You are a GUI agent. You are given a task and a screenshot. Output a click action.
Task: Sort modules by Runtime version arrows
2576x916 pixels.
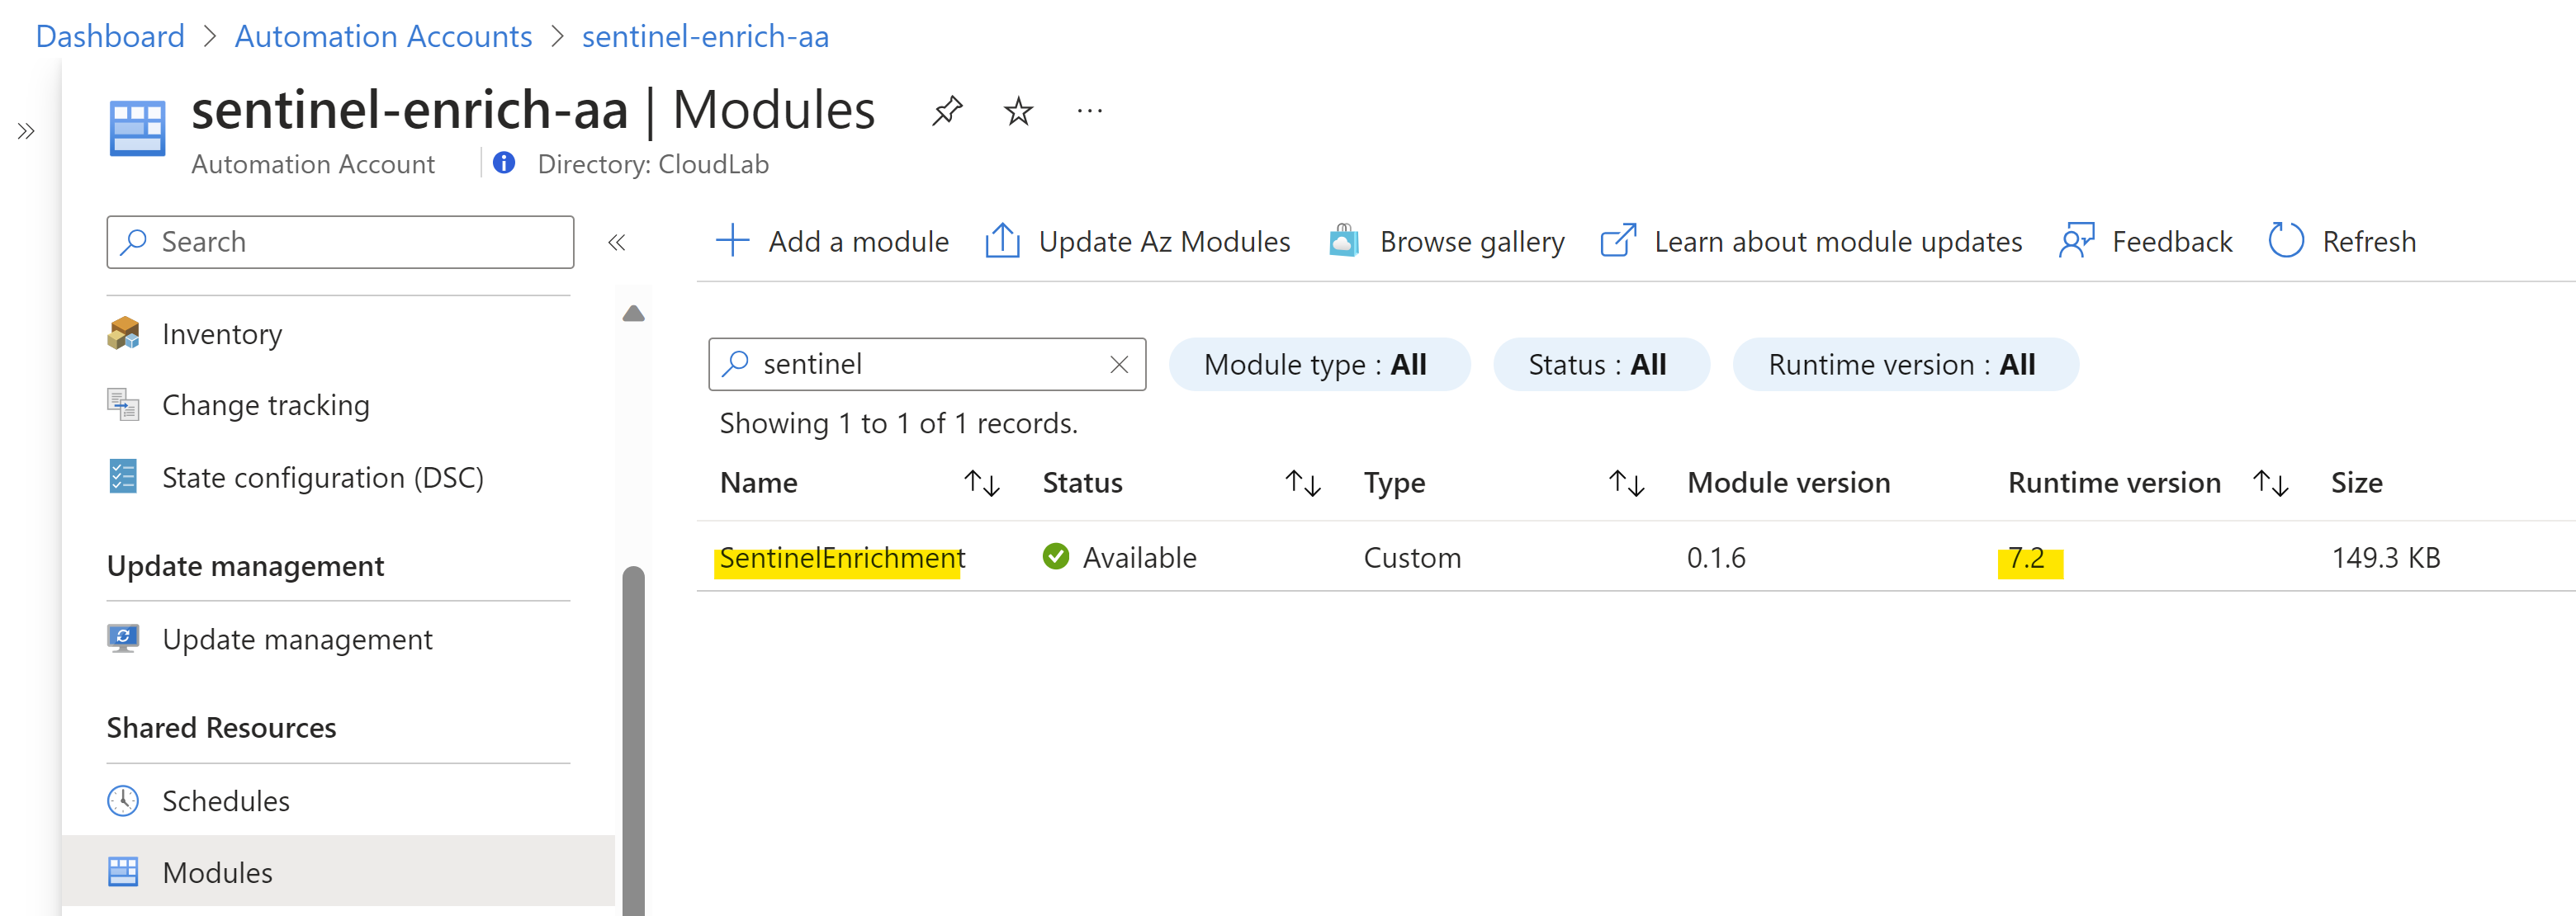[2271, 484]
